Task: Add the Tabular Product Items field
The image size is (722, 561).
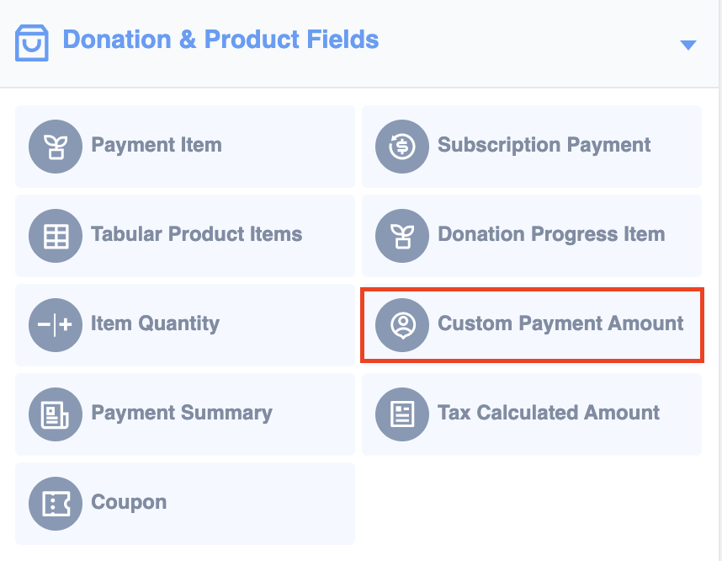Action: (x=185, y=236)
